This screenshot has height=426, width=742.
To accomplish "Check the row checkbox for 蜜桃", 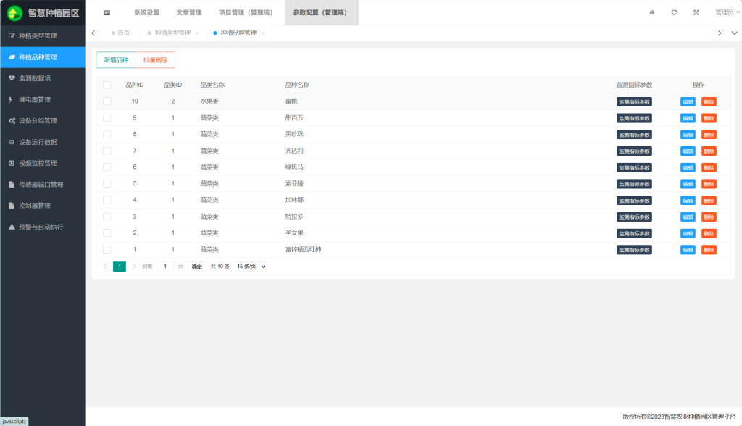I will (107, 101).
